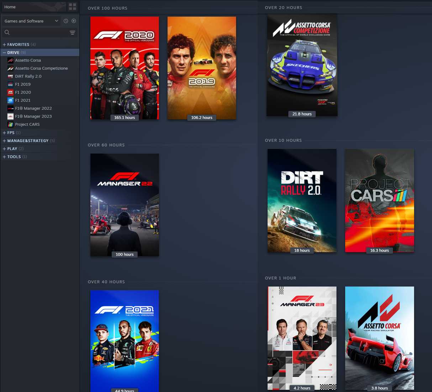Select DiRT Rally 2.0 in sidebar
The width and height of the screenshot is (432, 392).
click(x=28, y=76)
